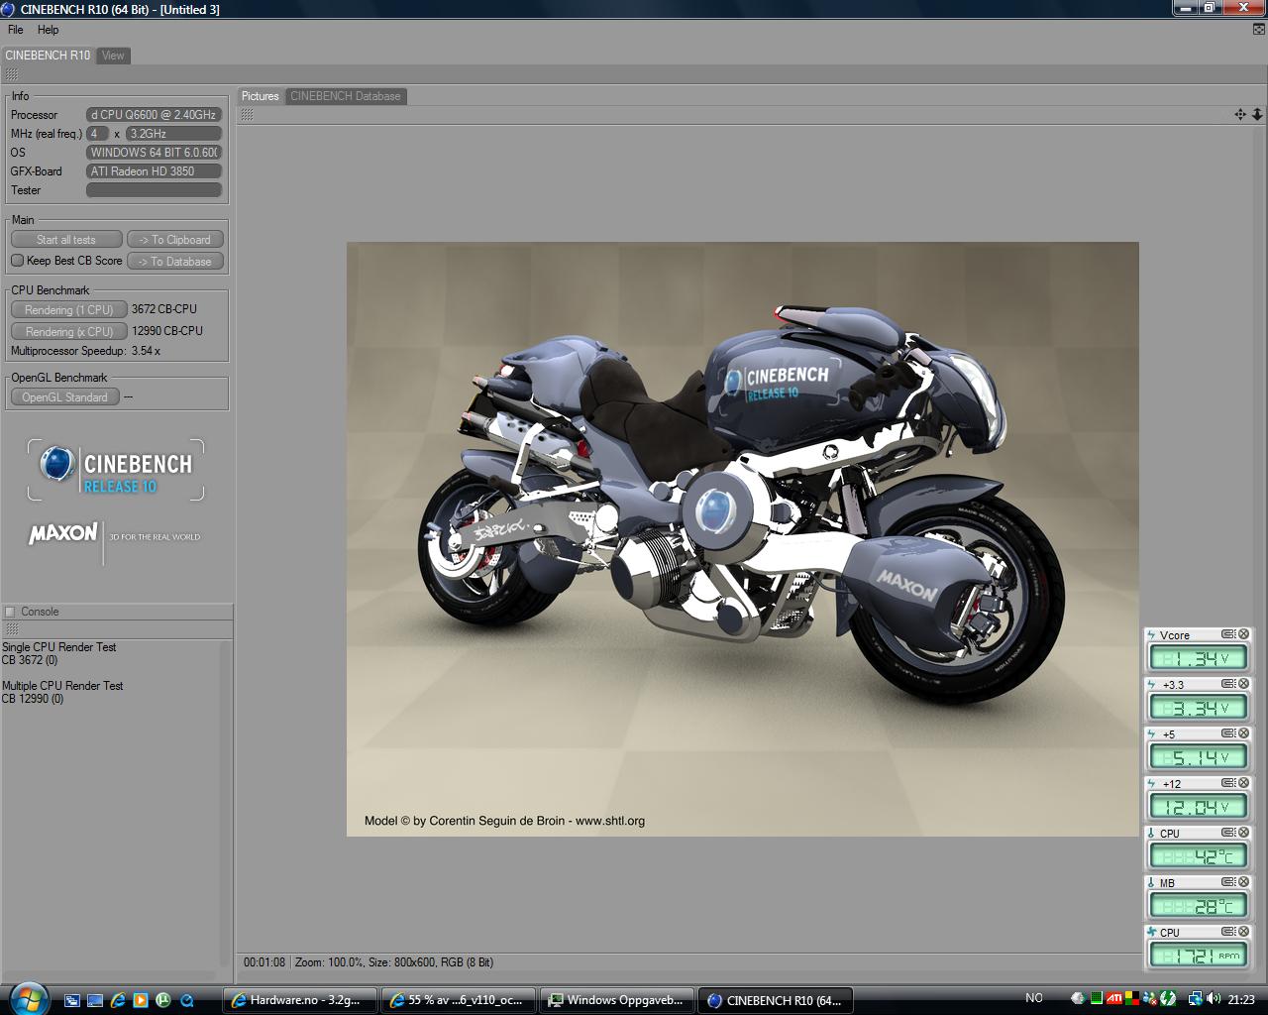1268x1015 pixels.
Task: Open settings of the Vcore sensor gadget
Action: tap(1228, 634)
